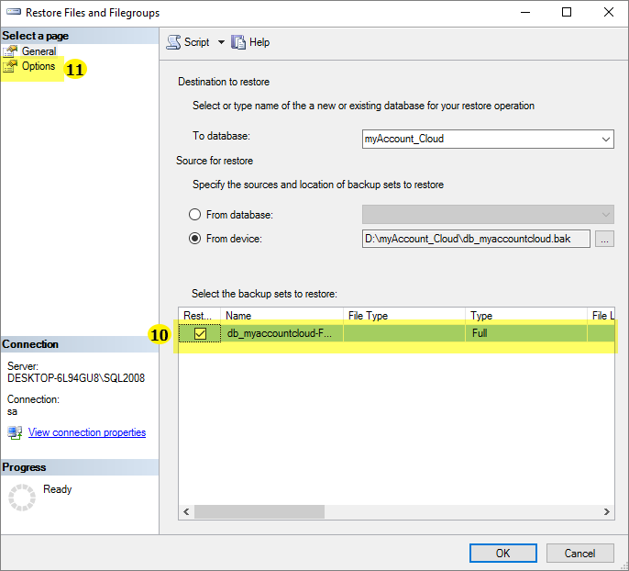Sort by the Name column header

[282, 316]
